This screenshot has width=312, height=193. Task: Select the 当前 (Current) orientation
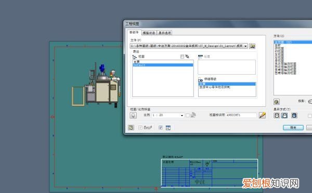point(278,46)
